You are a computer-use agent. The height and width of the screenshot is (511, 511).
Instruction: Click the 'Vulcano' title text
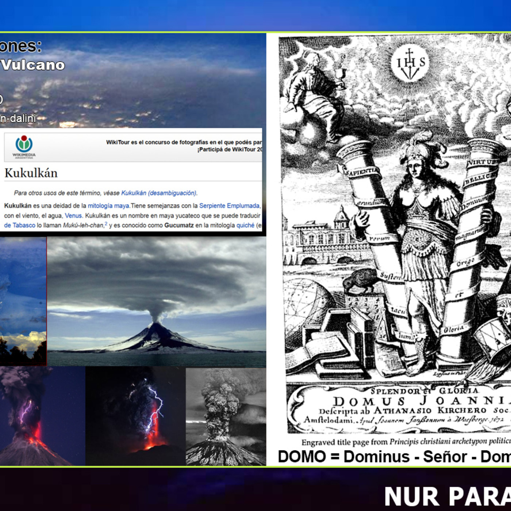click(x=33, y=65)
